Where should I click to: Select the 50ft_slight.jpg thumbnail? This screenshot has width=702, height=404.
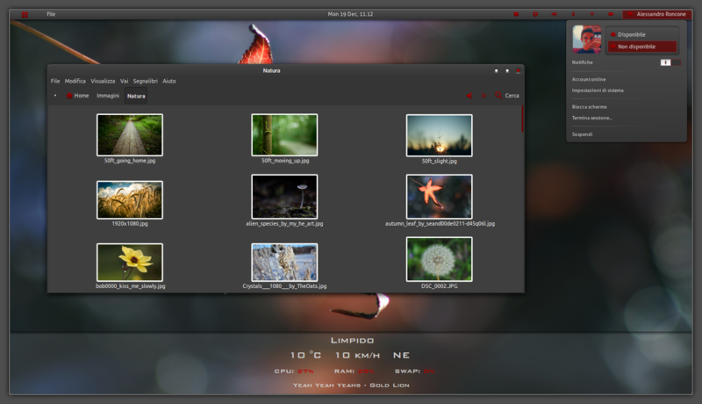(440, 135)
